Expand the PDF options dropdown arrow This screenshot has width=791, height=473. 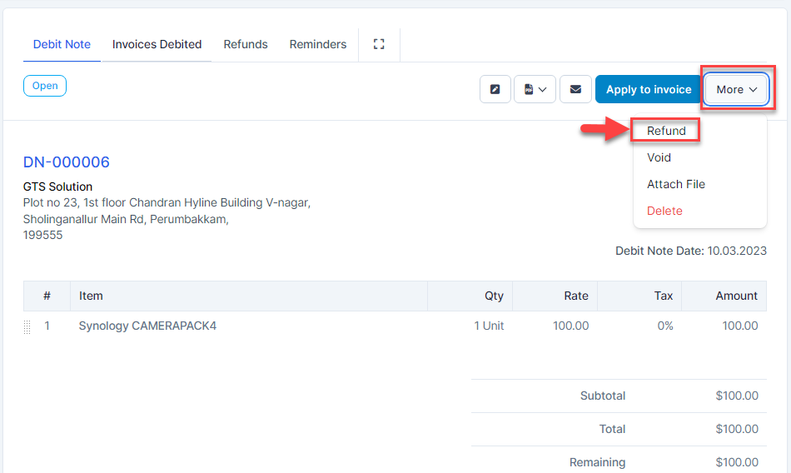pyautogui.click(x=544, y=89)
